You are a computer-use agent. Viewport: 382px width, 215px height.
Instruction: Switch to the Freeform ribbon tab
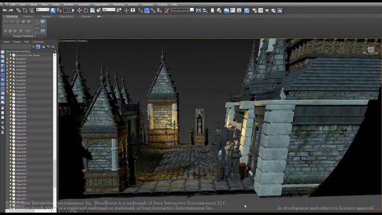(x=28, y=17)
